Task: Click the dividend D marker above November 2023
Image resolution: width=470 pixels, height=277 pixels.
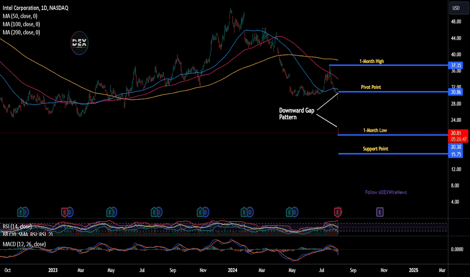Action: click(x=205, y=213)
